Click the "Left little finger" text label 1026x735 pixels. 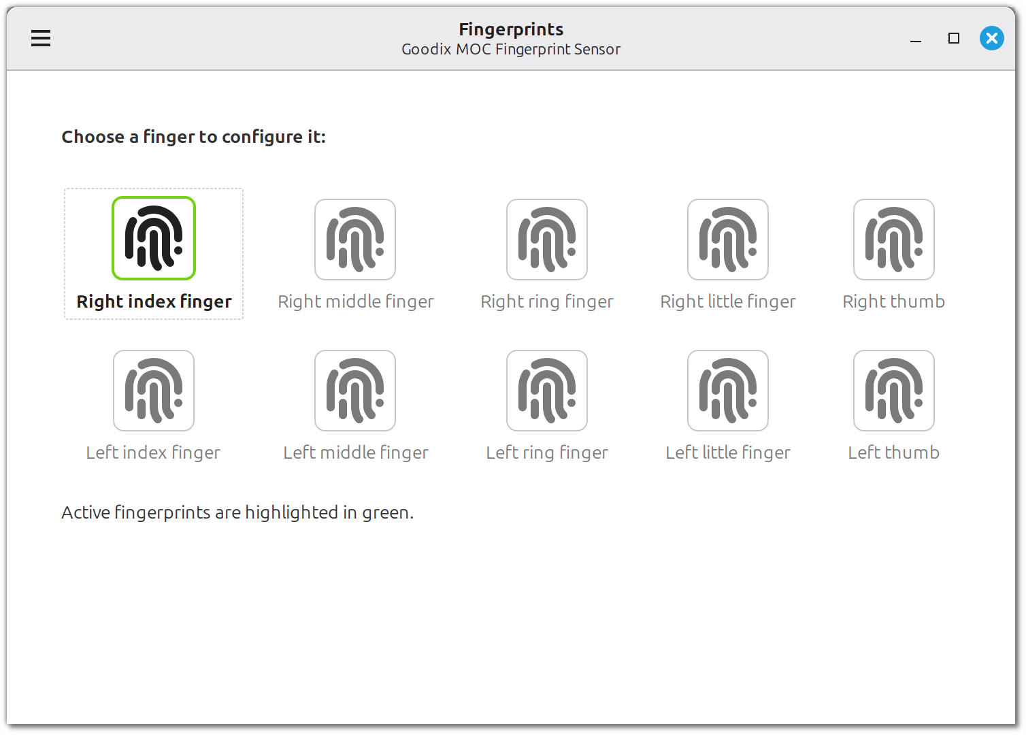click(728, 453)
